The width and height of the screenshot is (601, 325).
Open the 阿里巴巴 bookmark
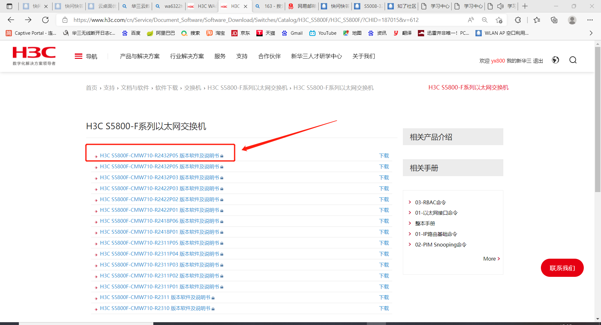[161, 33]
